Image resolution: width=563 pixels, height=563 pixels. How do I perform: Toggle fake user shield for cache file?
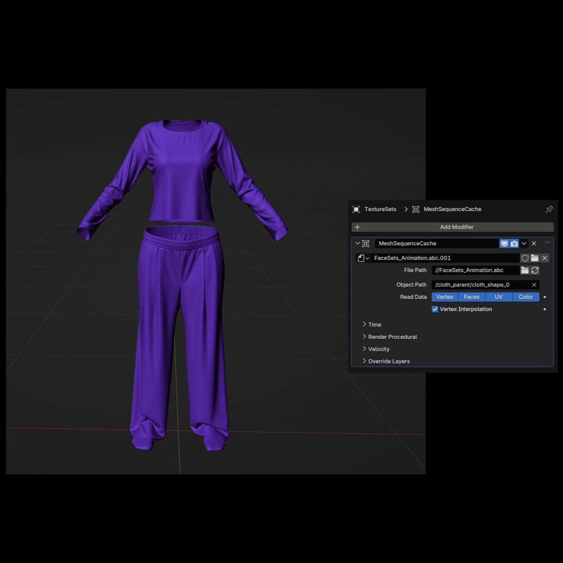(x=525, y=258)
